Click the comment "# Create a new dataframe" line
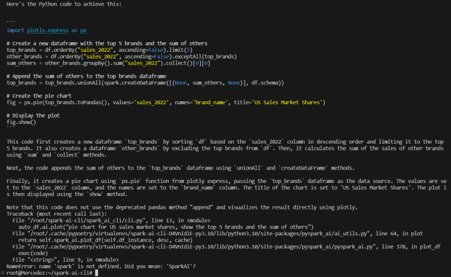Viewport: 451px width, 277px height. 107,43
